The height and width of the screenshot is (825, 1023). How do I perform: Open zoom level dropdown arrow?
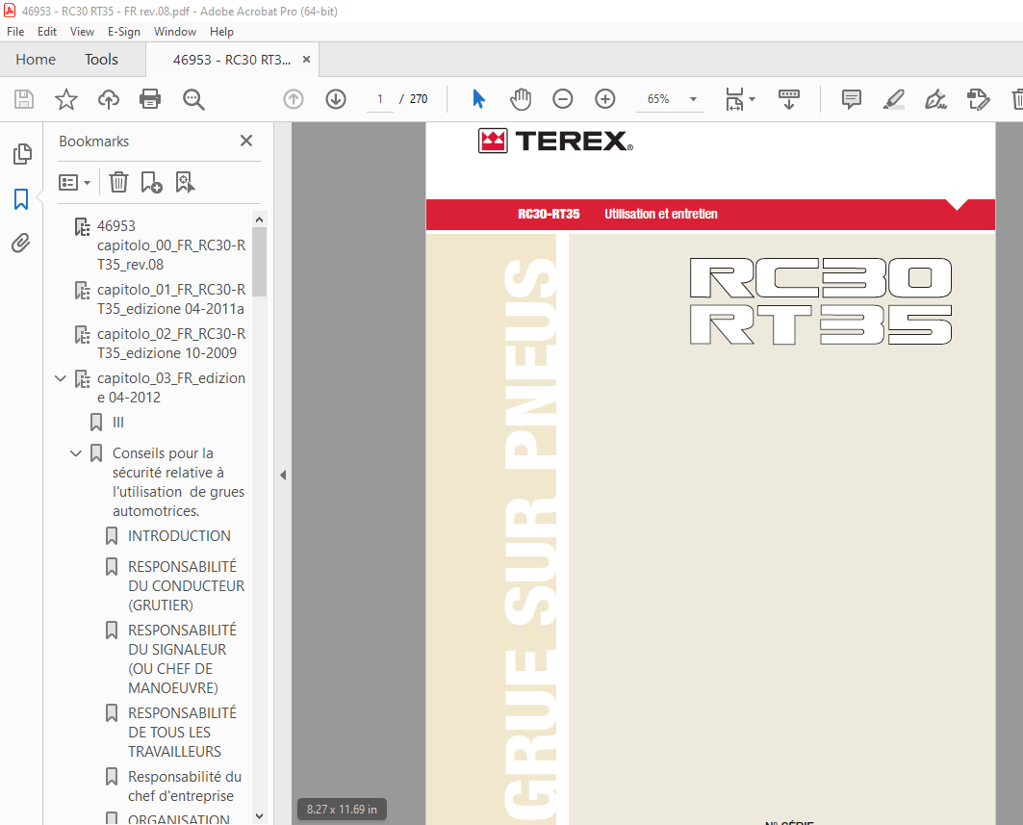click(694, 99)
